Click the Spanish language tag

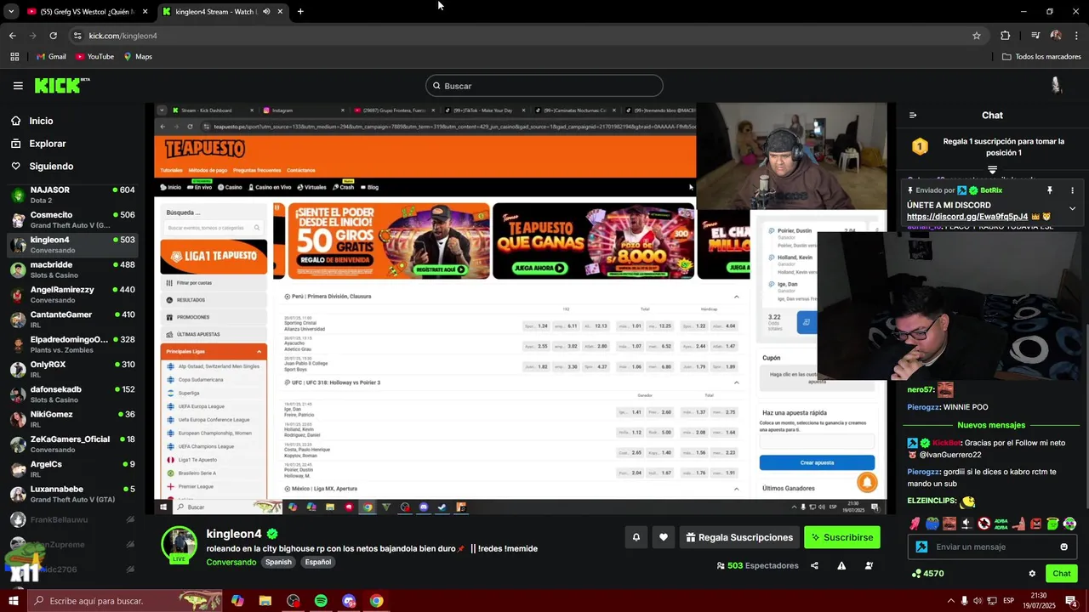click(278, 562)
